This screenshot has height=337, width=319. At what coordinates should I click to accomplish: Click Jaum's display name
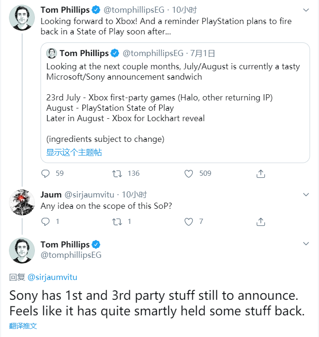51,194
